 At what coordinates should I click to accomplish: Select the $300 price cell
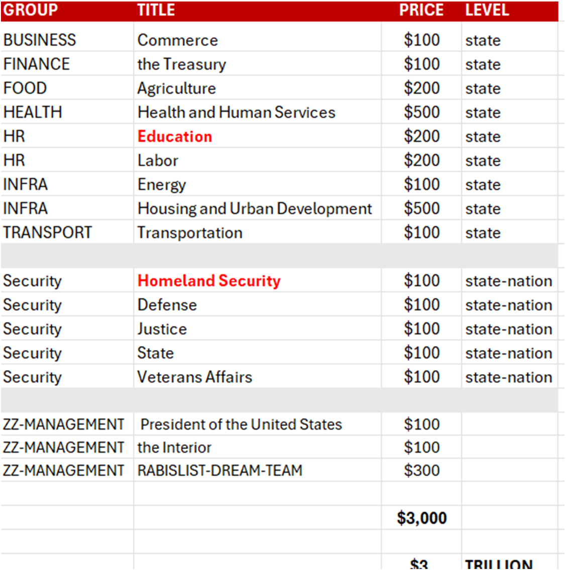(421, 471)
